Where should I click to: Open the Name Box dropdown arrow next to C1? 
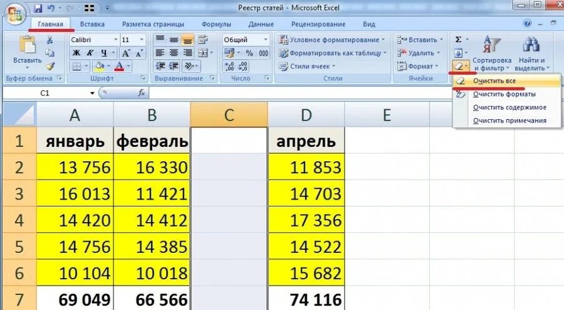click(x=92, y=94)
